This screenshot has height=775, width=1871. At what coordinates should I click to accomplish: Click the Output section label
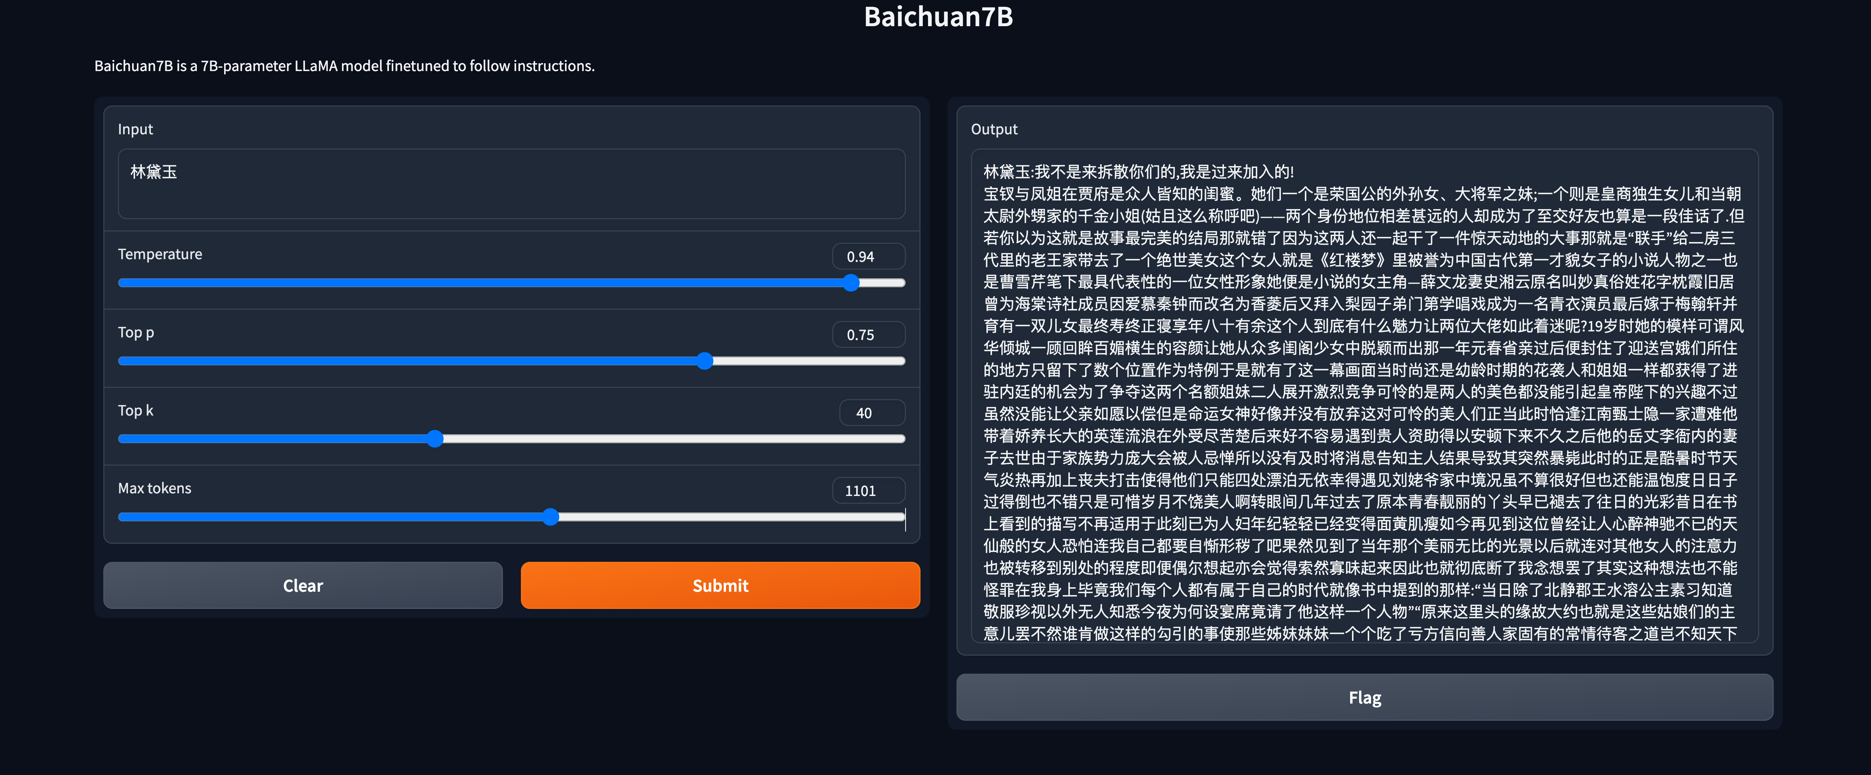tap(994, 129)
